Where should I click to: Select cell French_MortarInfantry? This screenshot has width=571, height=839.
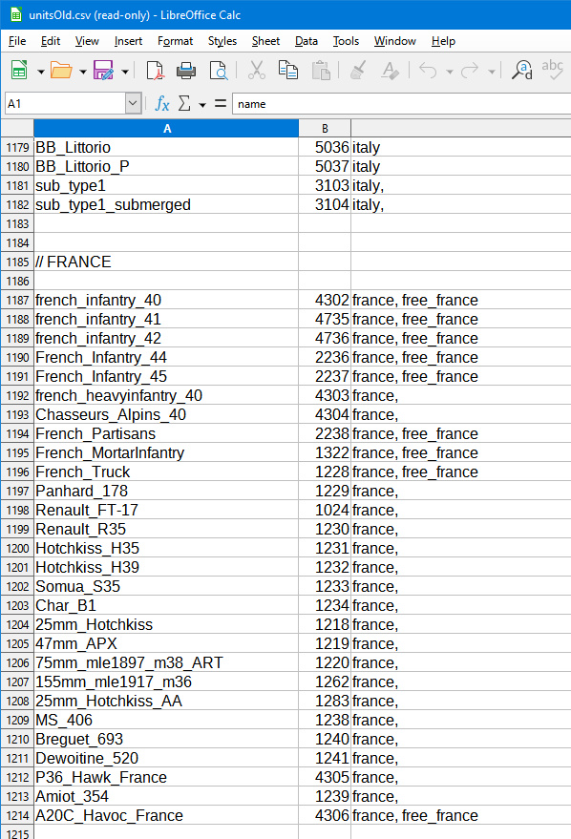pyautogui.click(x=166, y=452)
